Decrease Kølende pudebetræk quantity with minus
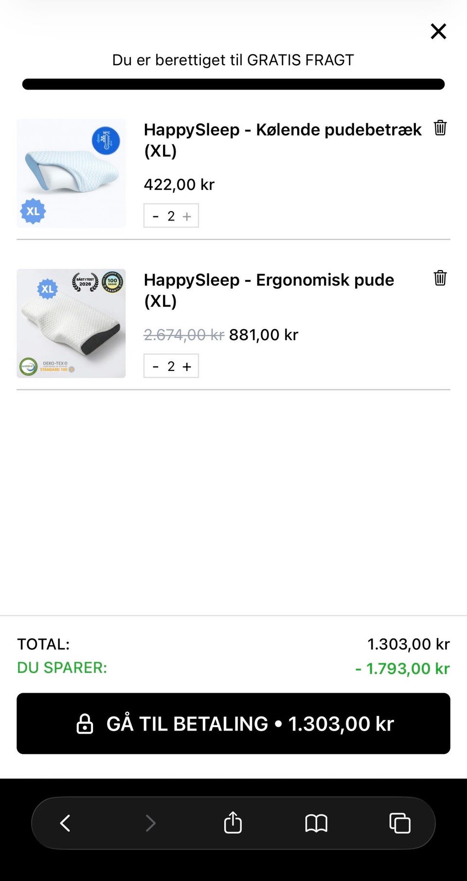This screenshot has height=881, width=467. (156, 216)
